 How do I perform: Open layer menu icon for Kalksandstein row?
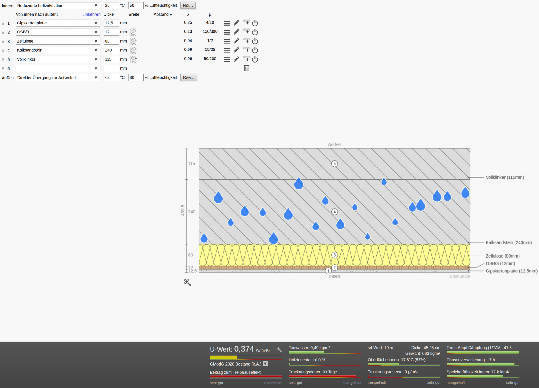[227, 50]
